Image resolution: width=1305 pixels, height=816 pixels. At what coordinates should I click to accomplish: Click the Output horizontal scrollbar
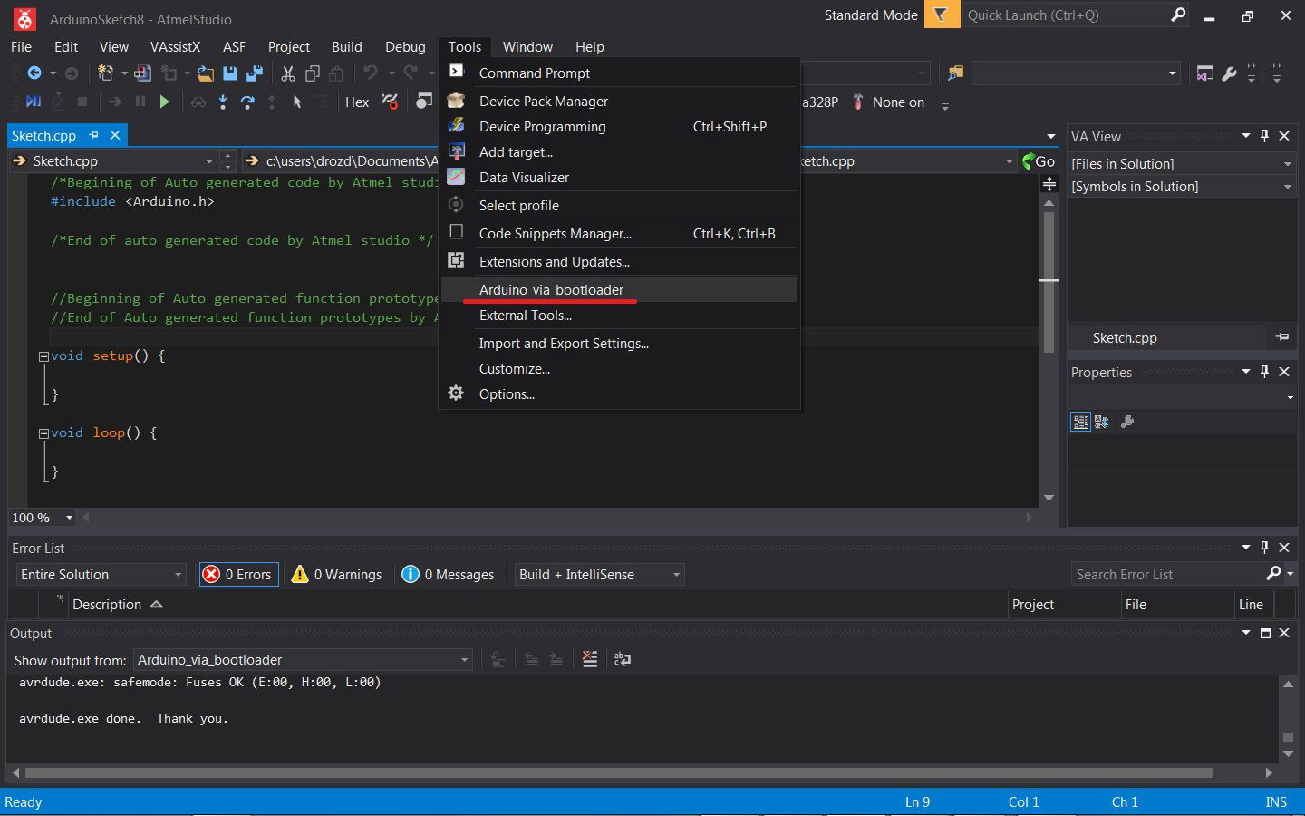click(x=618, y=773)
